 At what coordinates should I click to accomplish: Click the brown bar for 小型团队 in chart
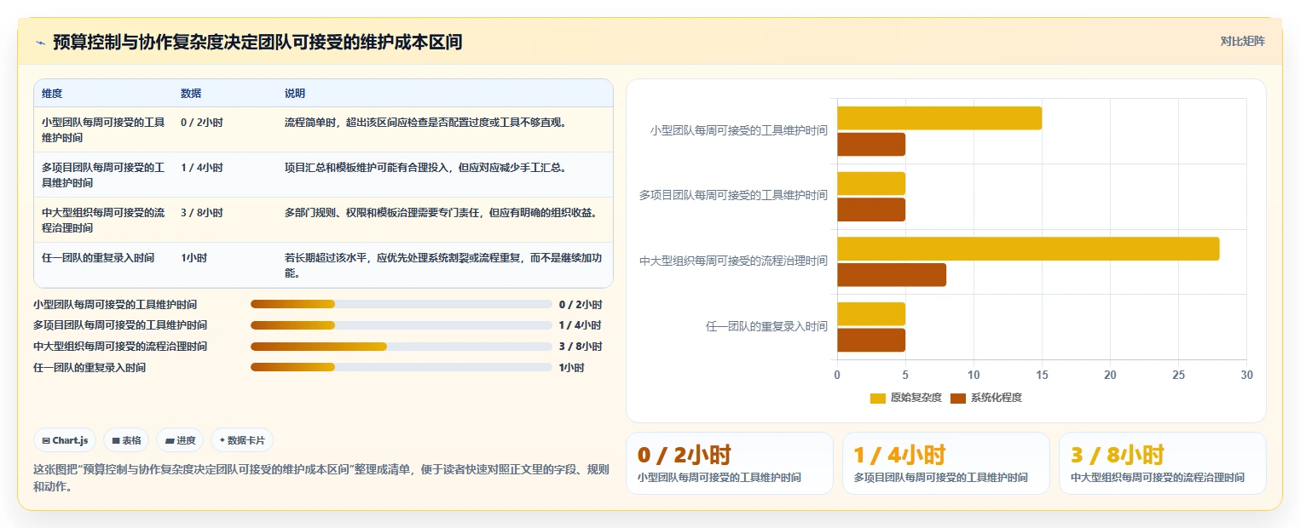[871, 145]
